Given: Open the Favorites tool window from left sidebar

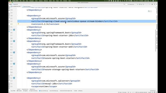Looking at the screenshot, I should (x=9, y=78).
